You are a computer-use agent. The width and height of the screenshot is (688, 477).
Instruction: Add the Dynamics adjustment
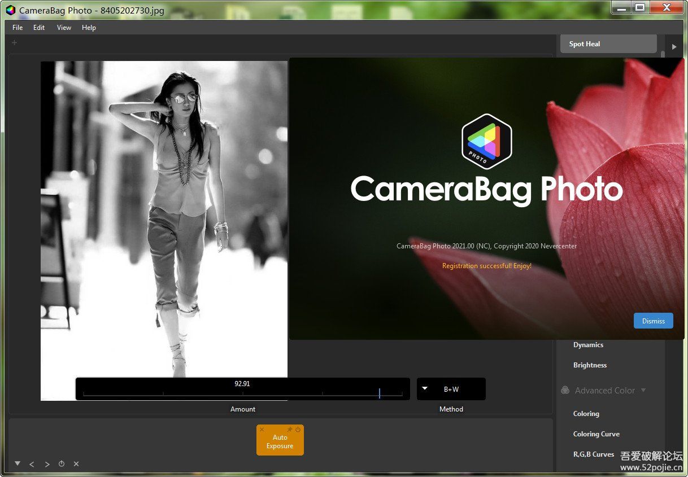pos(588,345)
